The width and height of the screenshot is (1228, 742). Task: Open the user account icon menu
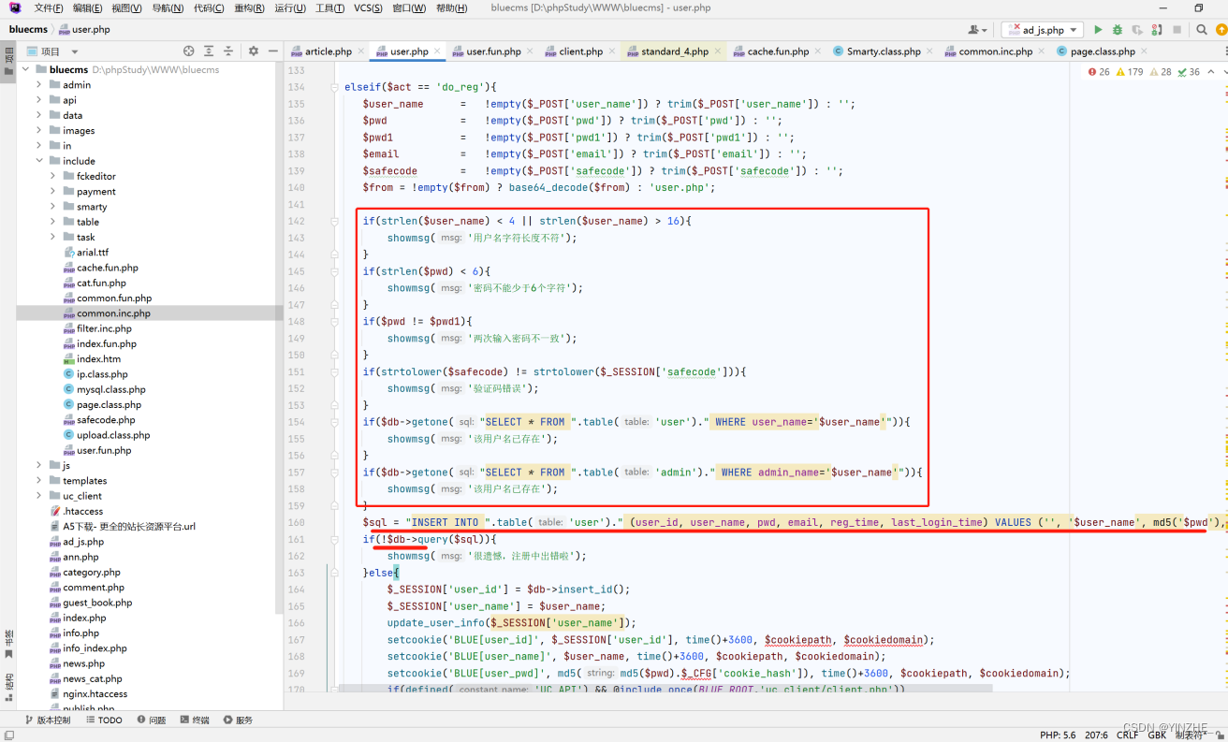(x=978, y=30)
